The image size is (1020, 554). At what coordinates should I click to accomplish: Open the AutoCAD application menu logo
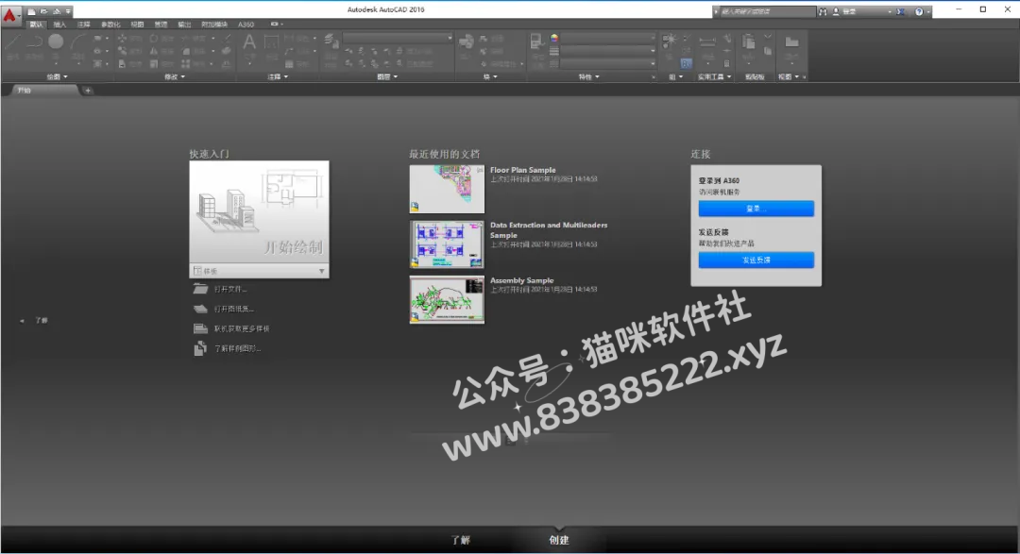coord(9,14)
